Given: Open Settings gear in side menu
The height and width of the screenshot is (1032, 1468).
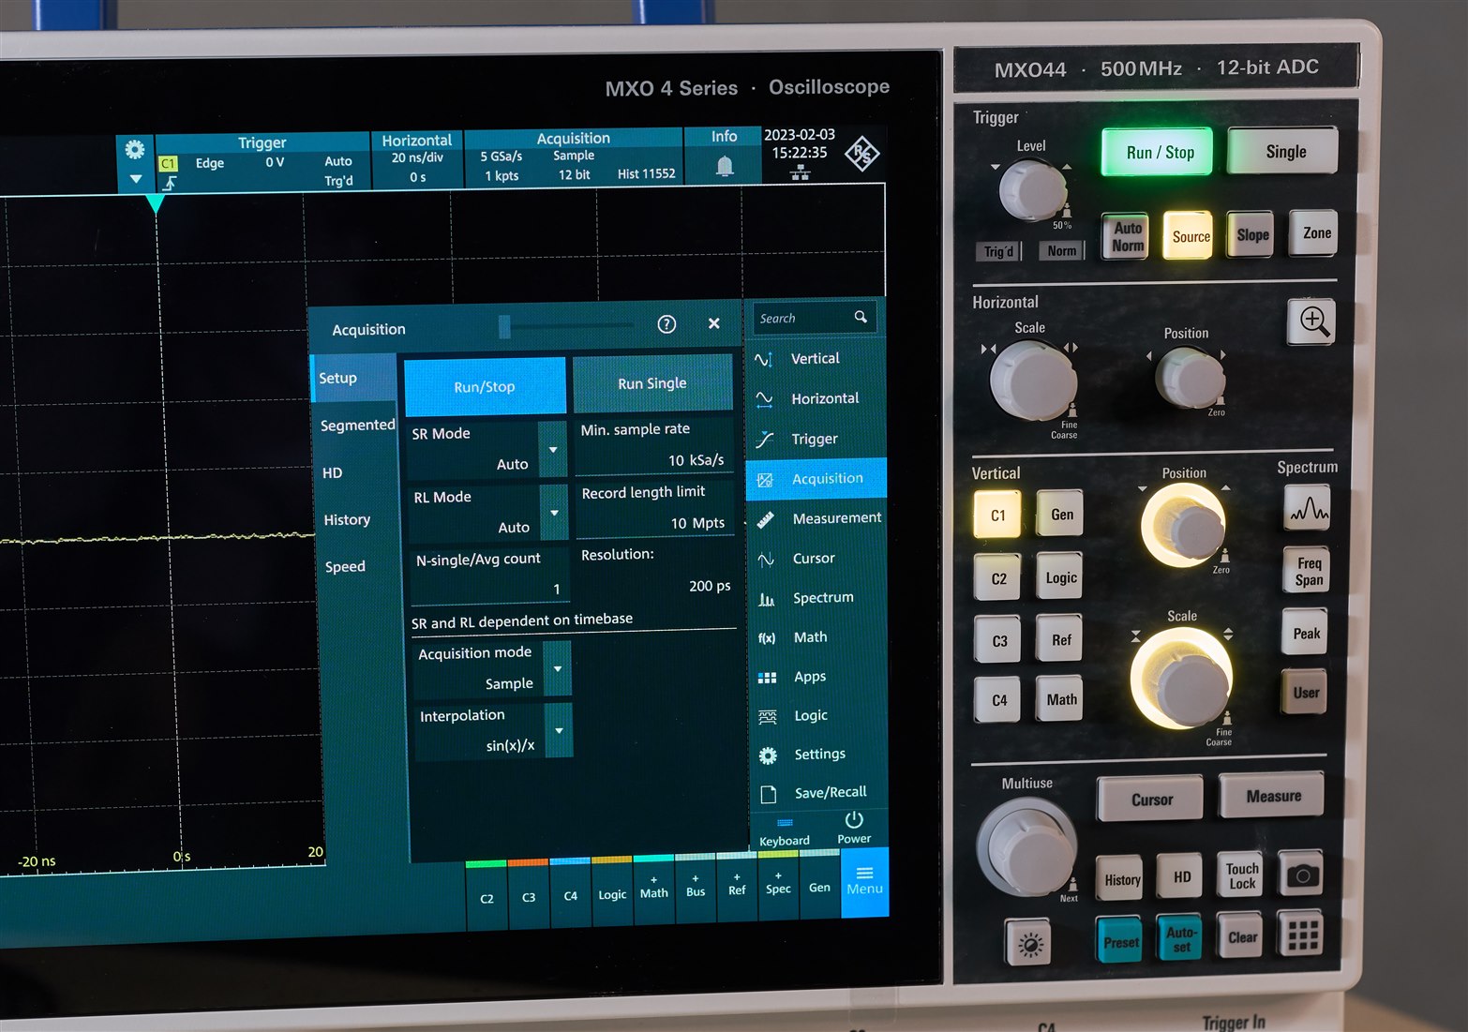Looking at the screenshot, I should click(768, 755).
